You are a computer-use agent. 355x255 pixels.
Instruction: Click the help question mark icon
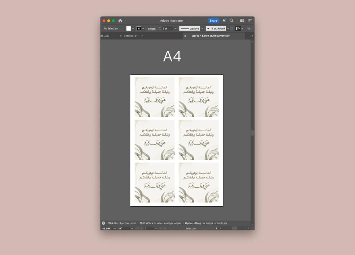pyautogui.click(x=104, y=223)
